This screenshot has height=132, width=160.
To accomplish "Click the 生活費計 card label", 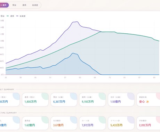I will (x=57, y=121).
